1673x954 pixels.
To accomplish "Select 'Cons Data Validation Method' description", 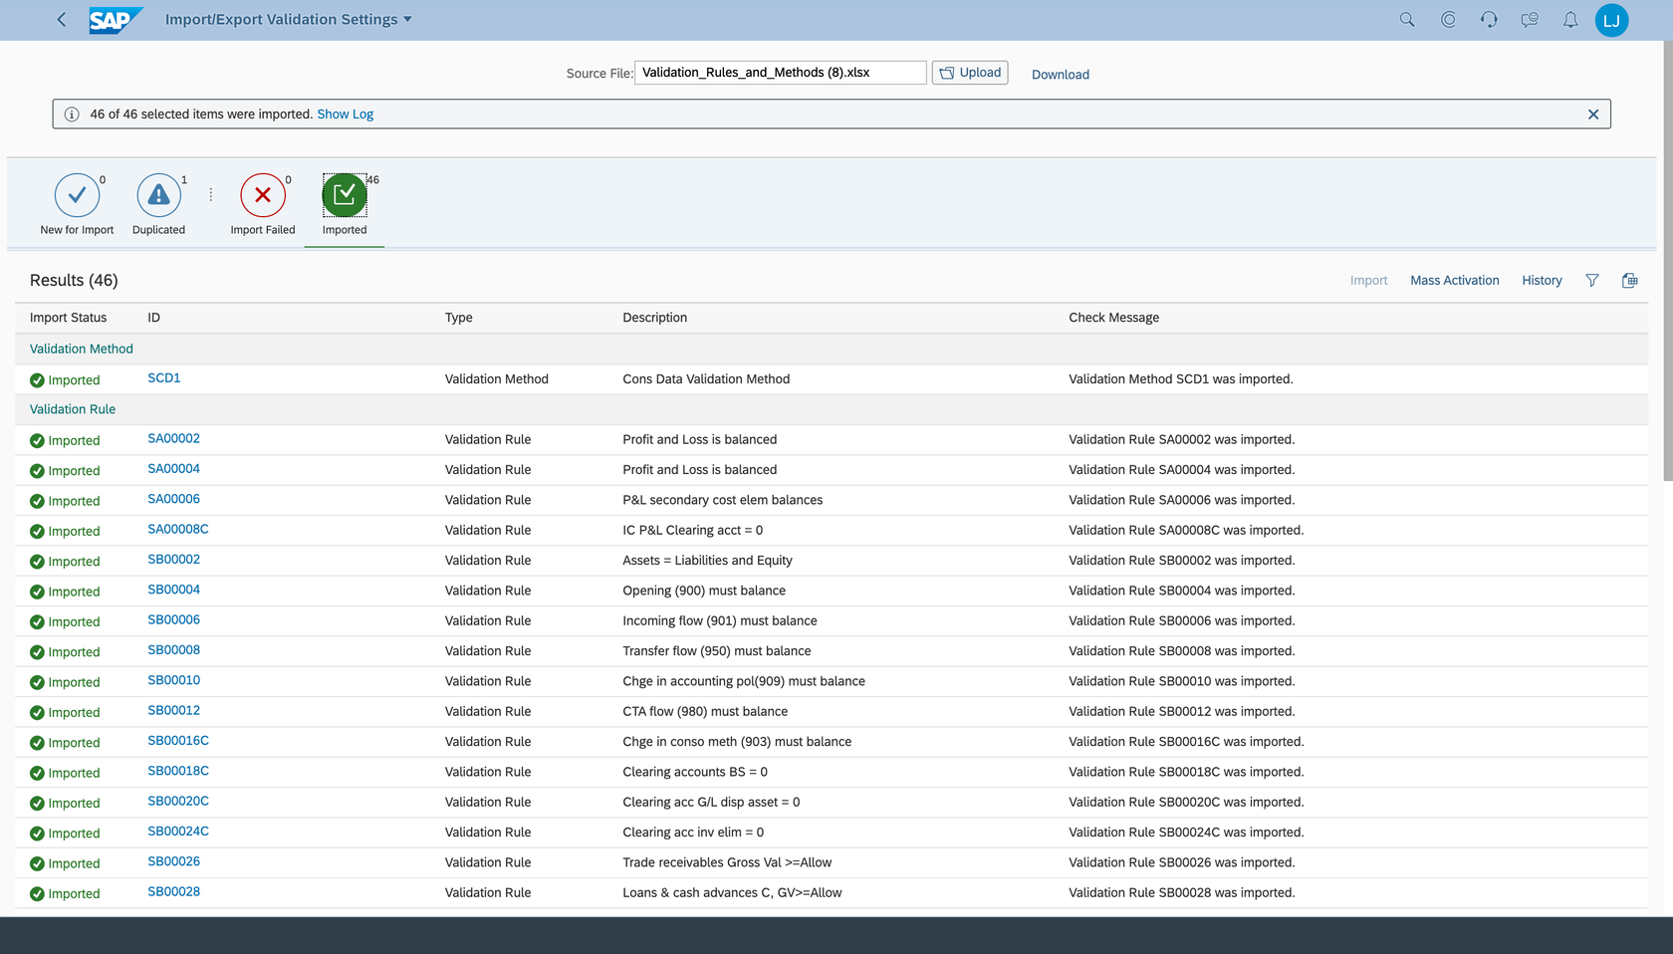I will click(706, 379).
